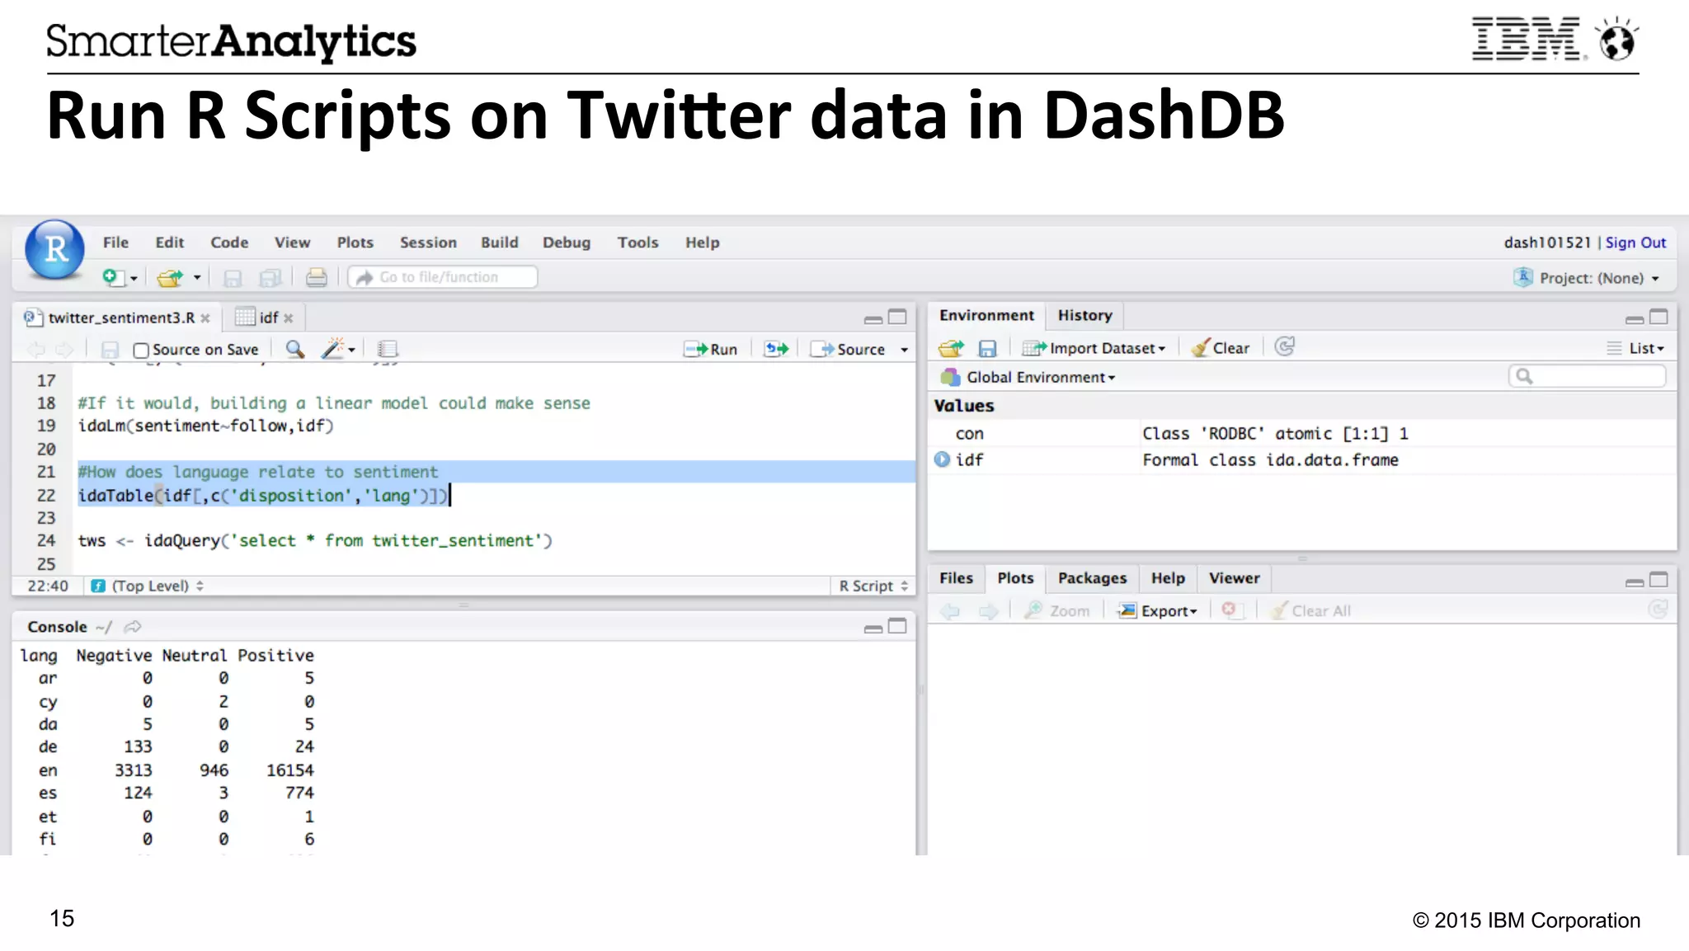1689x951 pixels.
Task: Click the Source button
Action: coord(848,350)
